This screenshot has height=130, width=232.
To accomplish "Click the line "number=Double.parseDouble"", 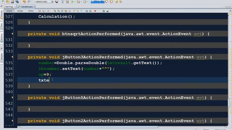I will coord(100,63).
